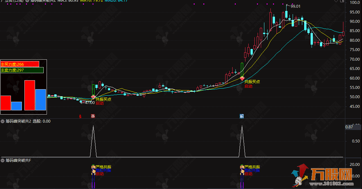This screenshot has width=362, height=189.
Task: Click the first white spike in 选股 panel
Action: point(93,141)
